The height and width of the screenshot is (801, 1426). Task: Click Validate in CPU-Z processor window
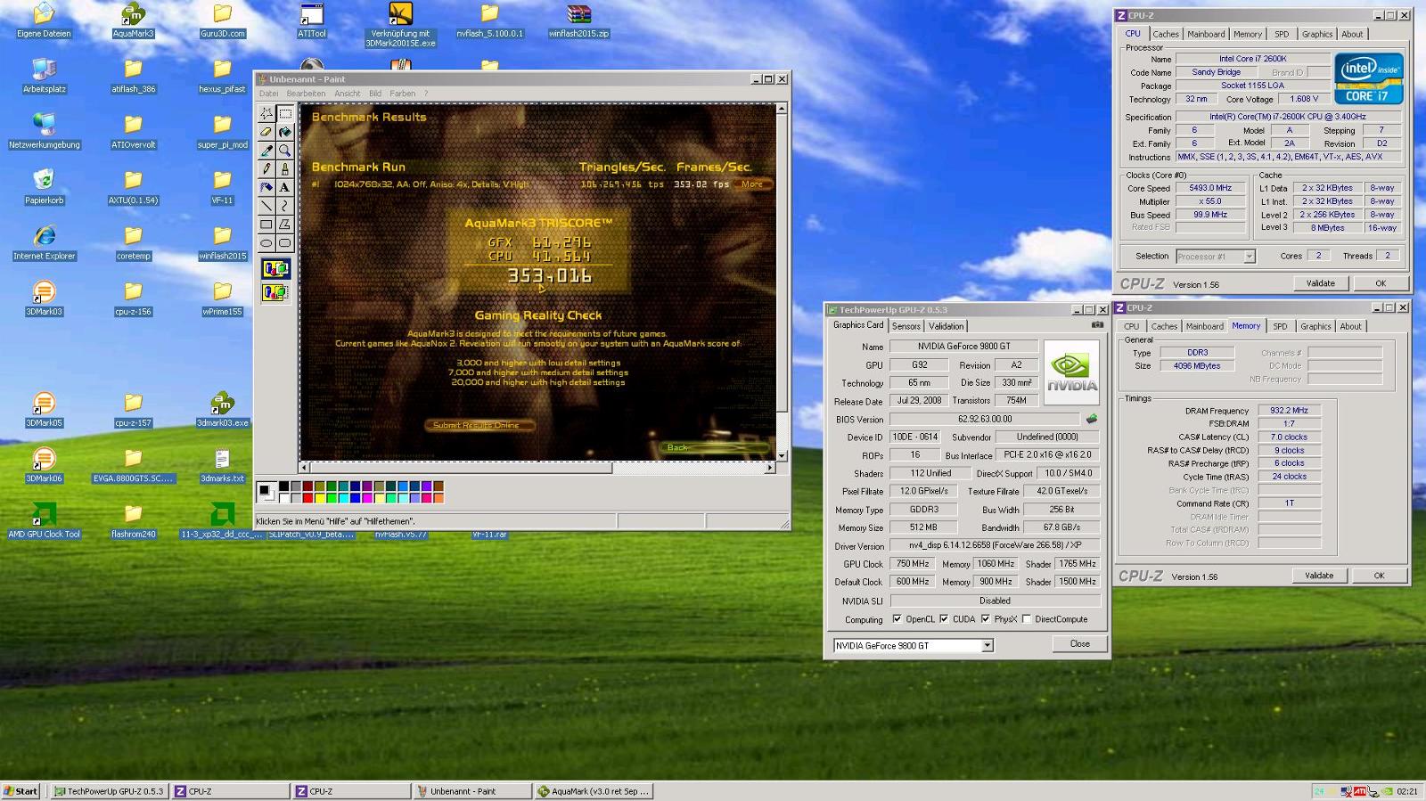click(x=1321, y=283)
